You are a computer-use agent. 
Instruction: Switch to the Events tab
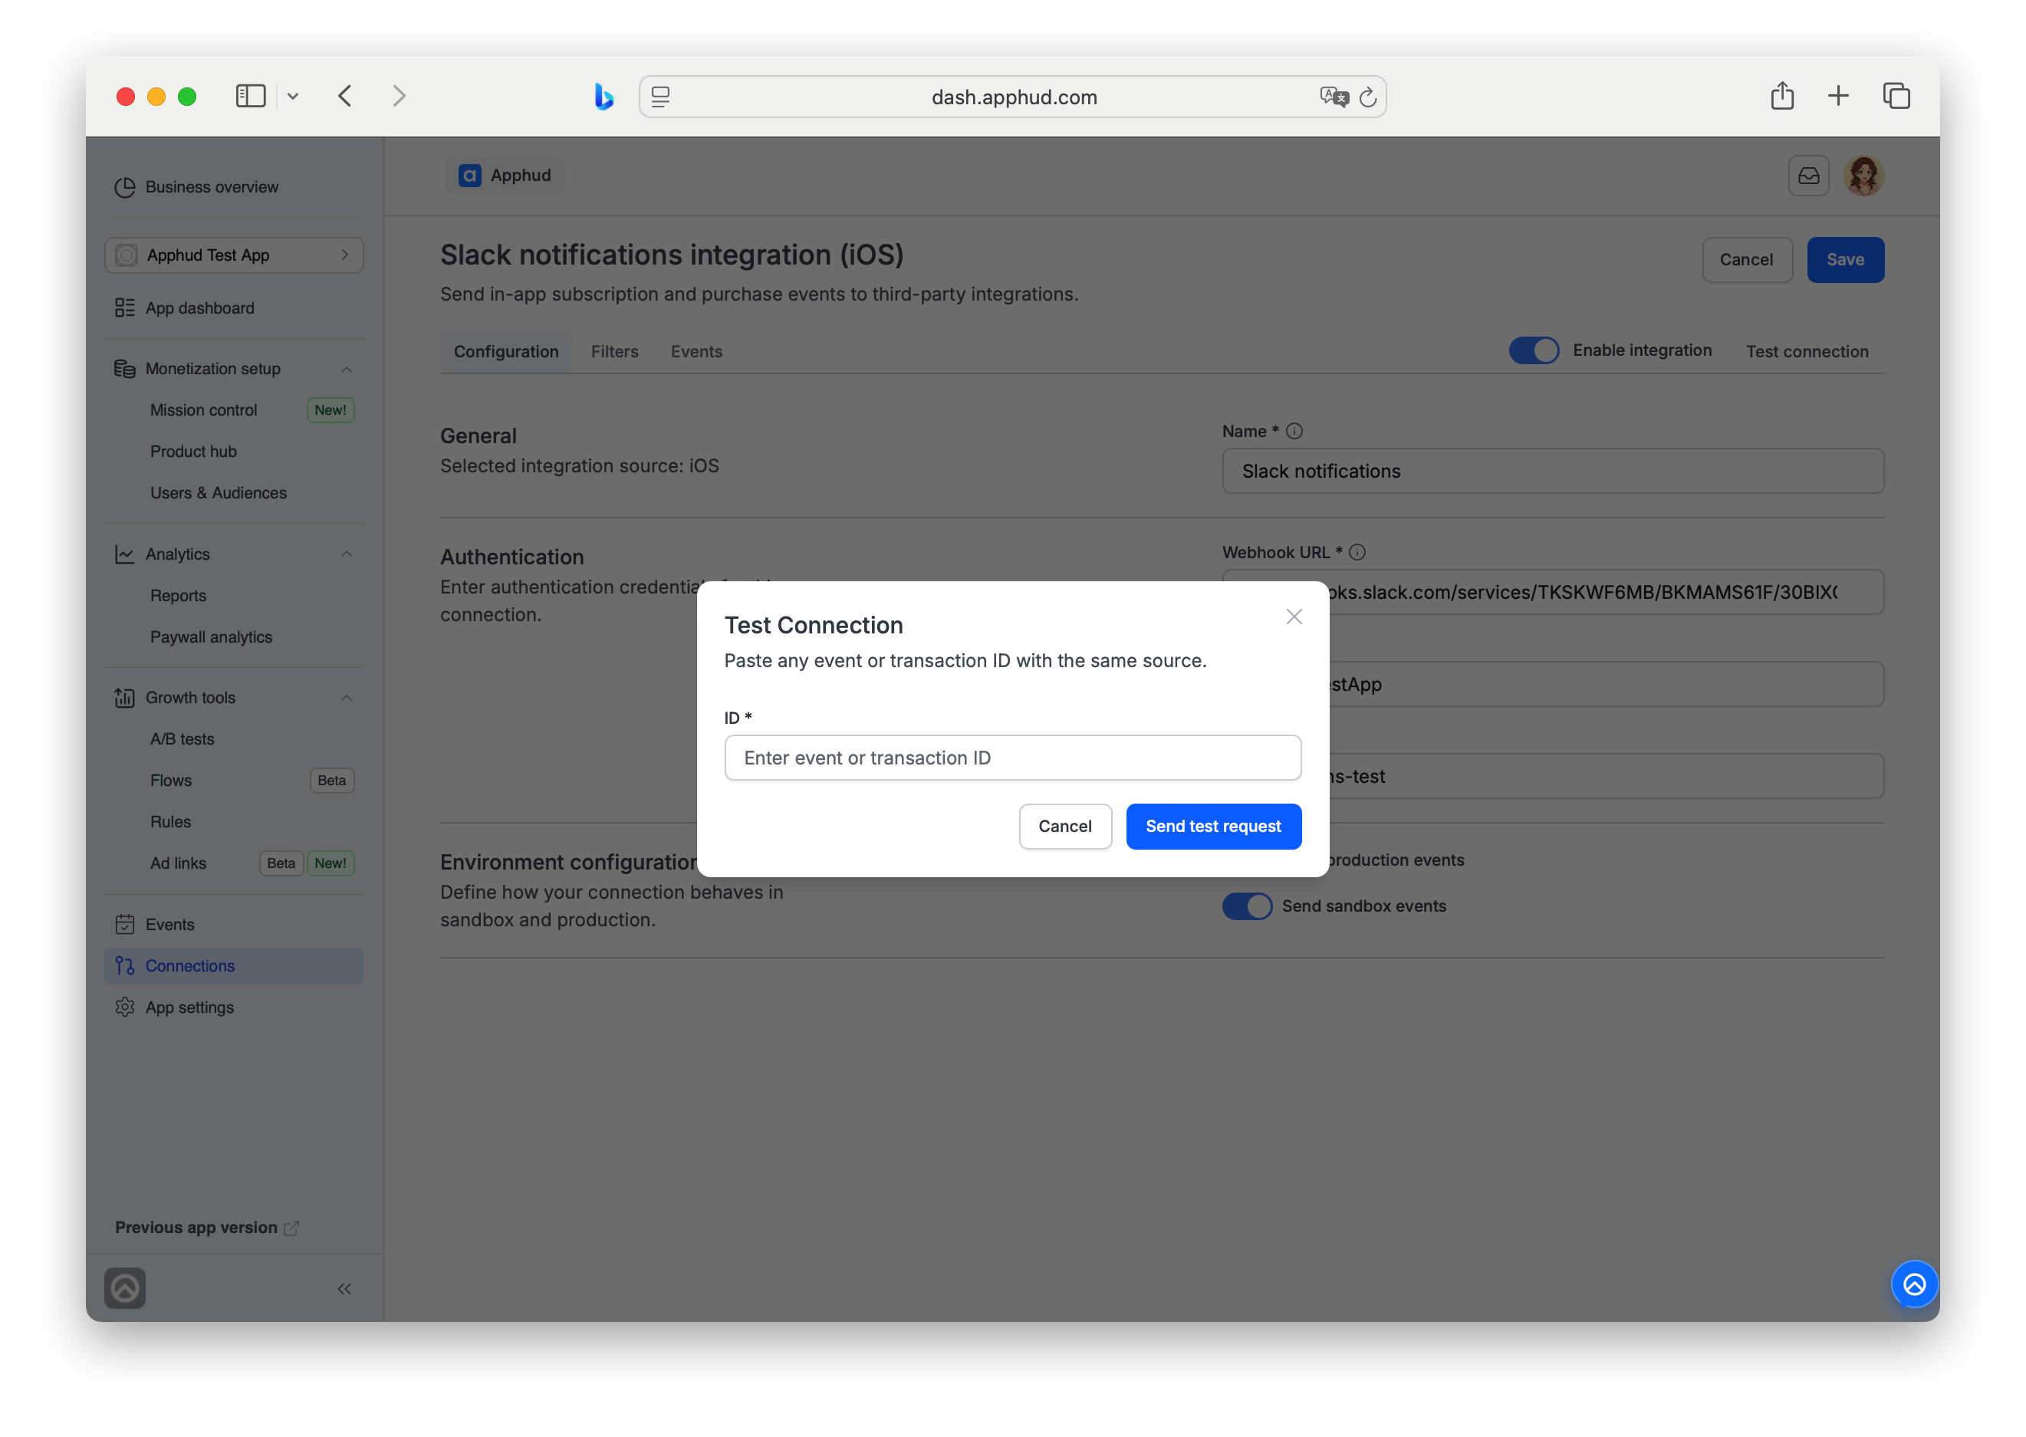[696, 351]
